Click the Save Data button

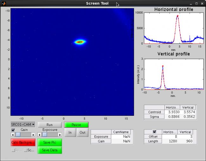tap(50, 150)
